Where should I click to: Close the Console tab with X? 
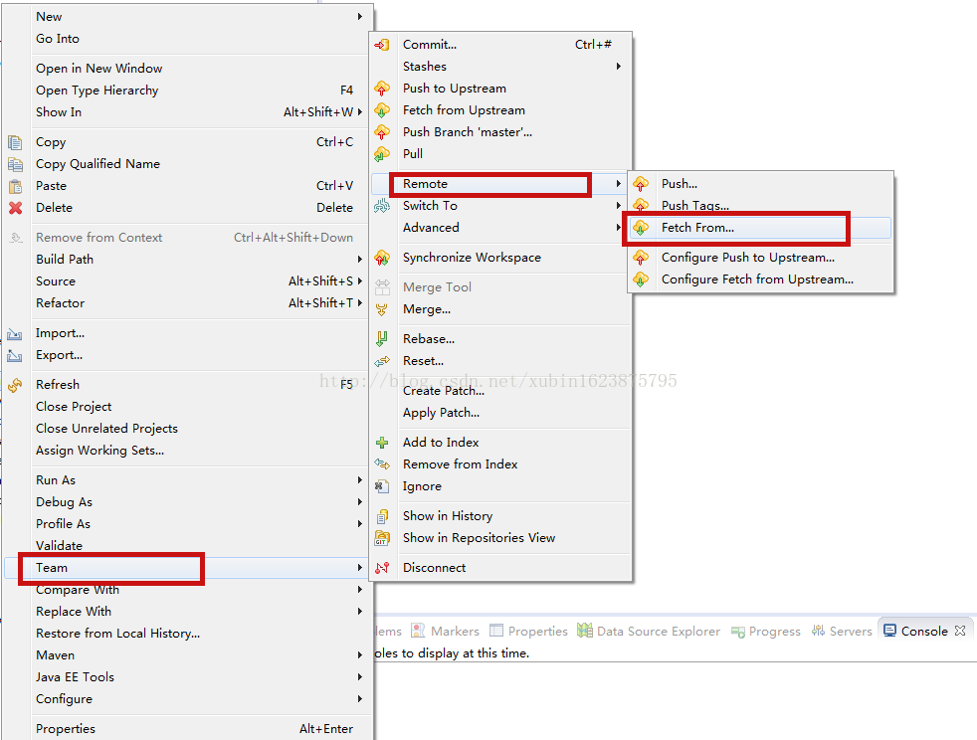pos(960,631)
